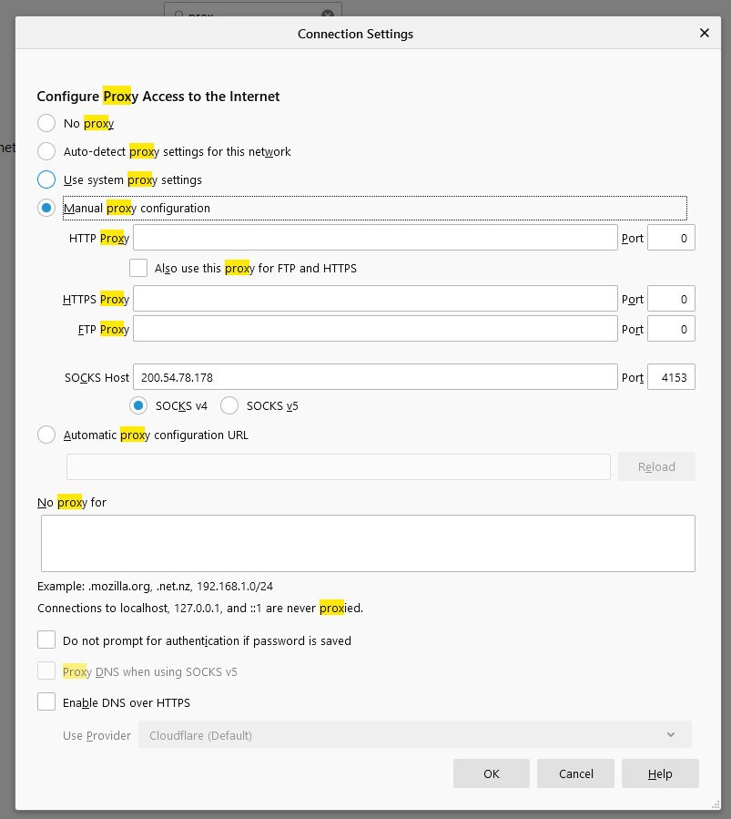This screenshot has height=819, width=731.
Task: Check Do not prompt for authentication if password saved
Action: (x=46, y=640)
